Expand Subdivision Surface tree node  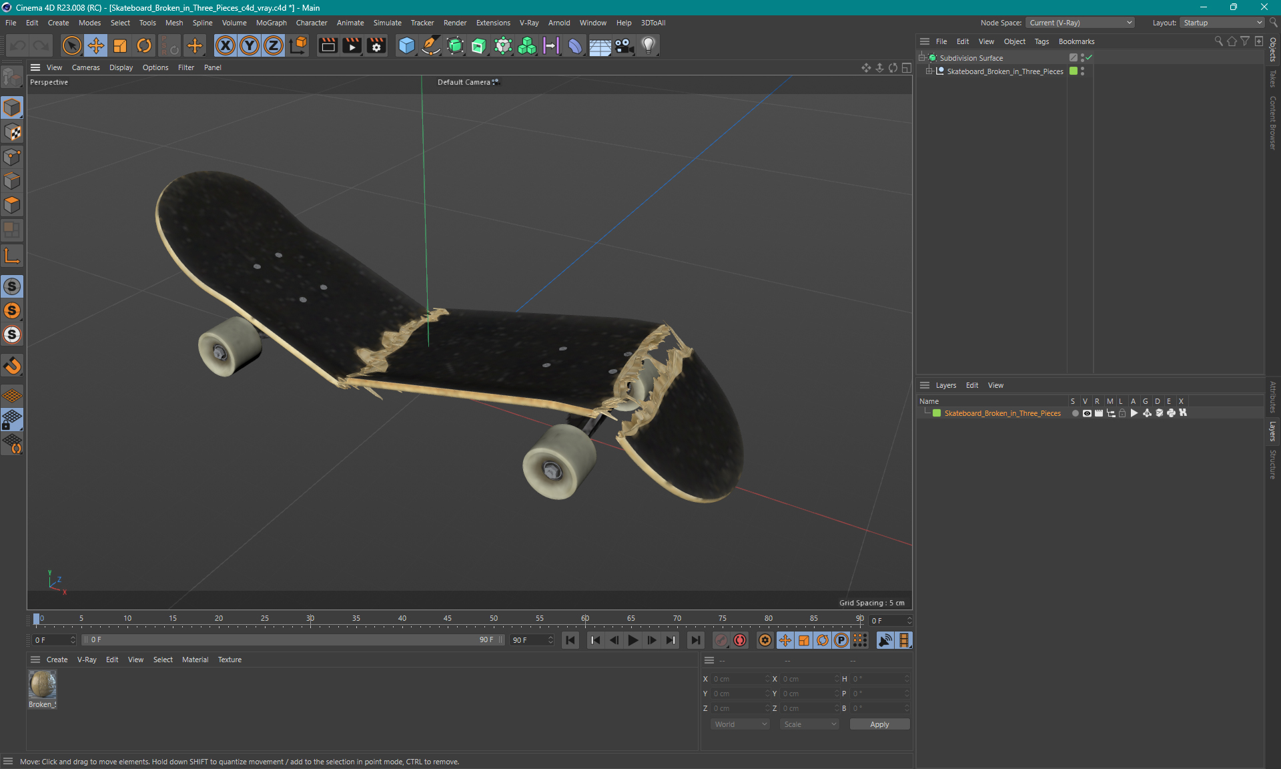tap(922, 57)
